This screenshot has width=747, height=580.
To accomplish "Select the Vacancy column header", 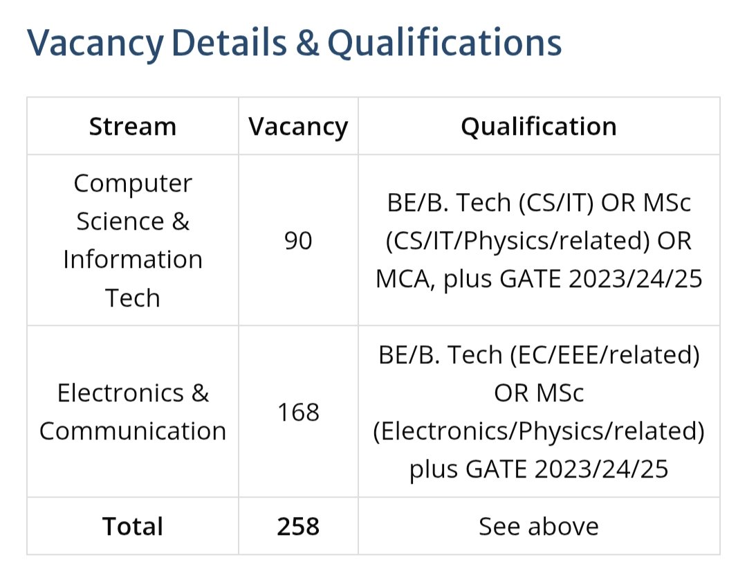I will pos(298,127).
